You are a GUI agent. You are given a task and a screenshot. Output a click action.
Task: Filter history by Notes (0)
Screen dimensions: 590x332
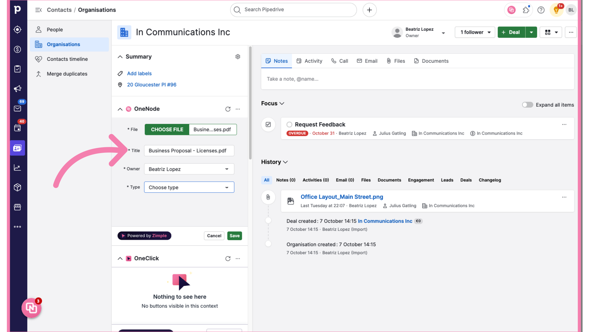point(286,180)
